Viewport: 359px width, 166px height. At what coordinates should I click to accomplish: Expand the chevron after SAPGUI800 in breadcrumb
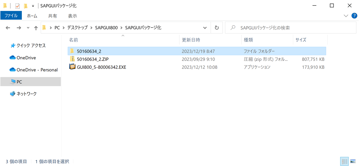click(122, 28)
